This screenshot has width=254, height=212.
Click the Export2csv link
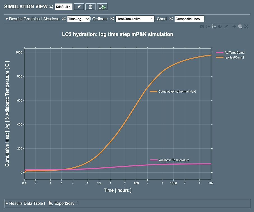point(63,203)
